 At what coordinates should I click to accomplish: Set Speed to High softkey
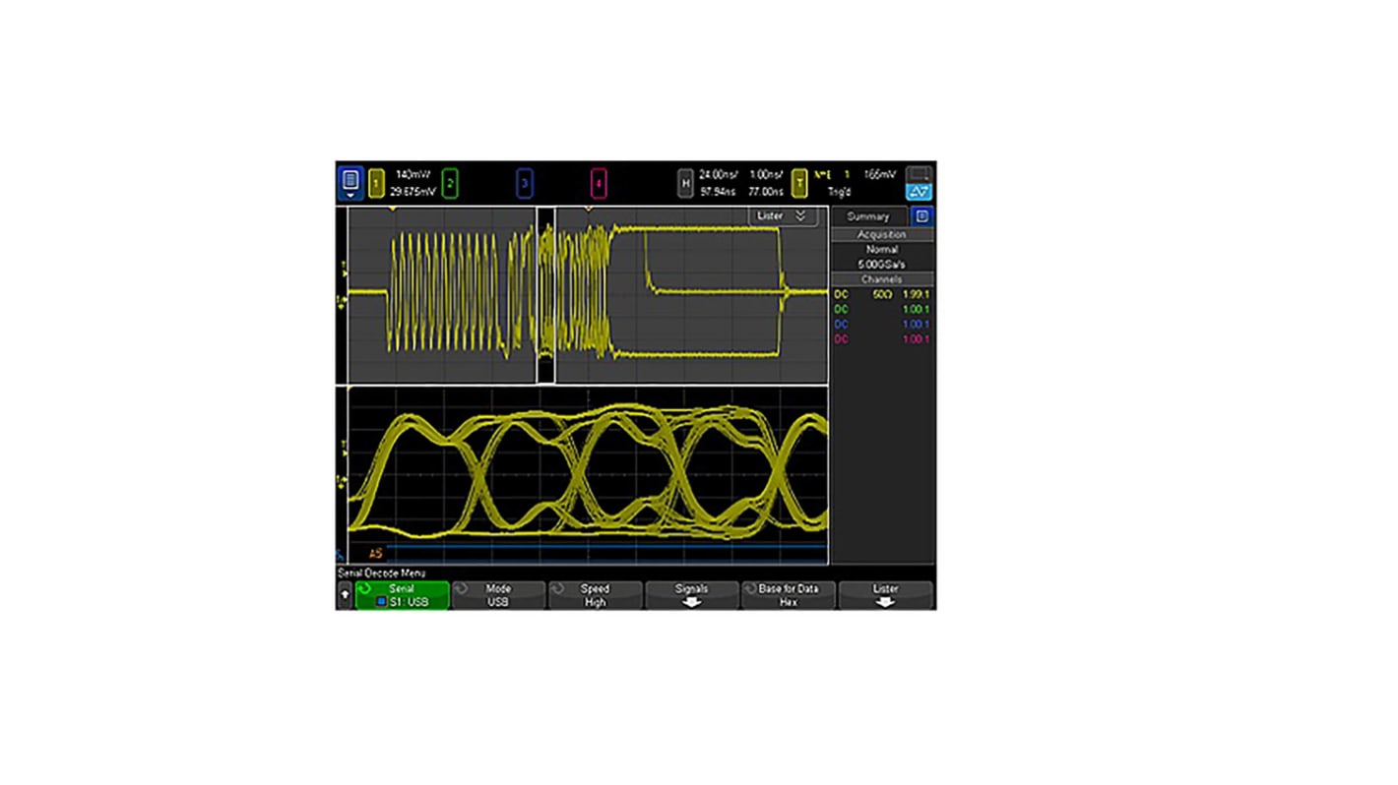pos(595,595)
